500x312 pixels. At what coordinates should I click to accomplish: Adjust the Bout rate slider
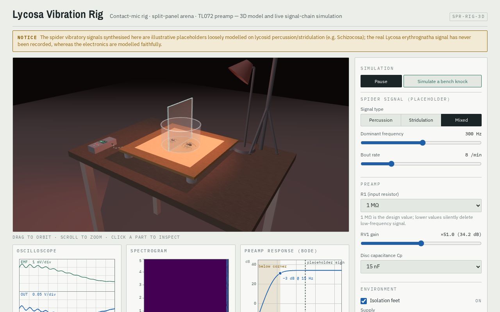click(421, 164)
